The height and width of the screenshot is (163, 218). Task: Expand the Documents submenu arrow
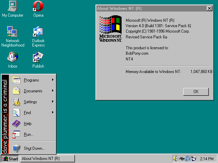tap(53, 91)
